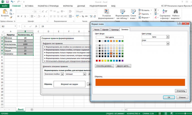Click the Insert cells (Вставить) icon
Viewport: 192px width, 115px height.
140,10
